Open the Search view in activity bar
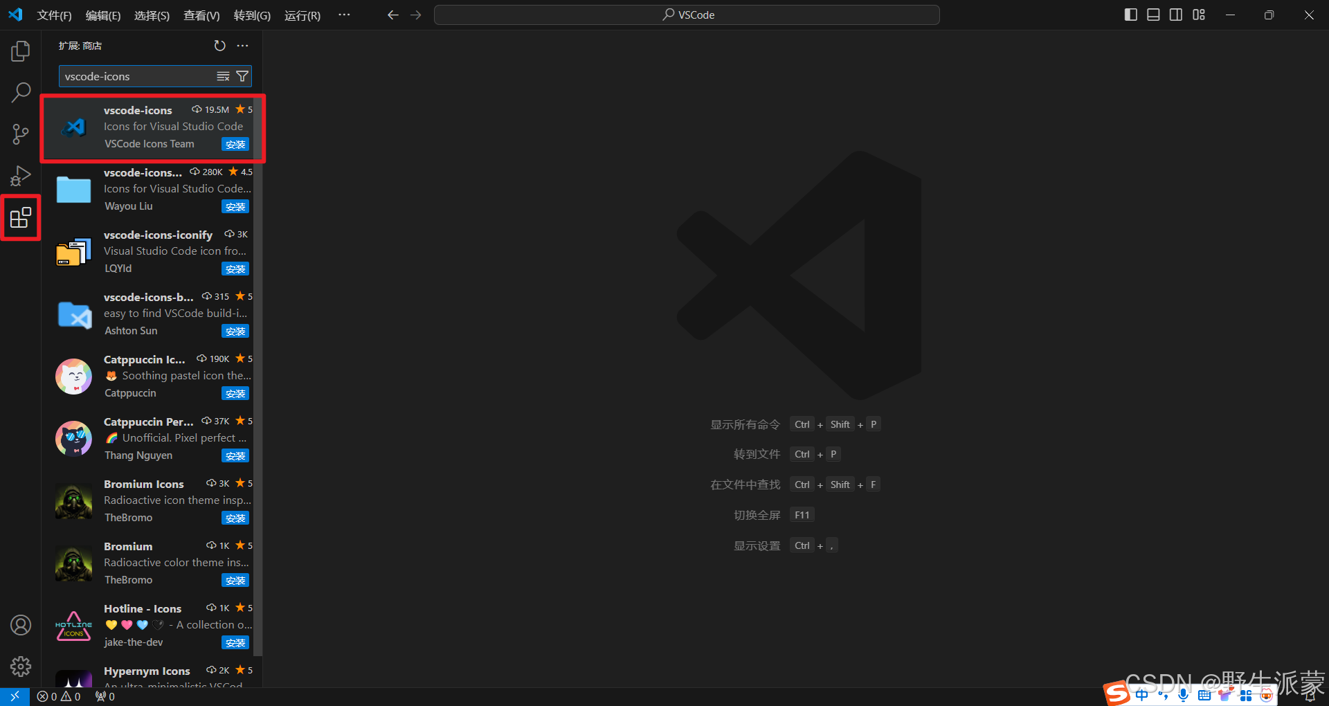 pos(21,93)
